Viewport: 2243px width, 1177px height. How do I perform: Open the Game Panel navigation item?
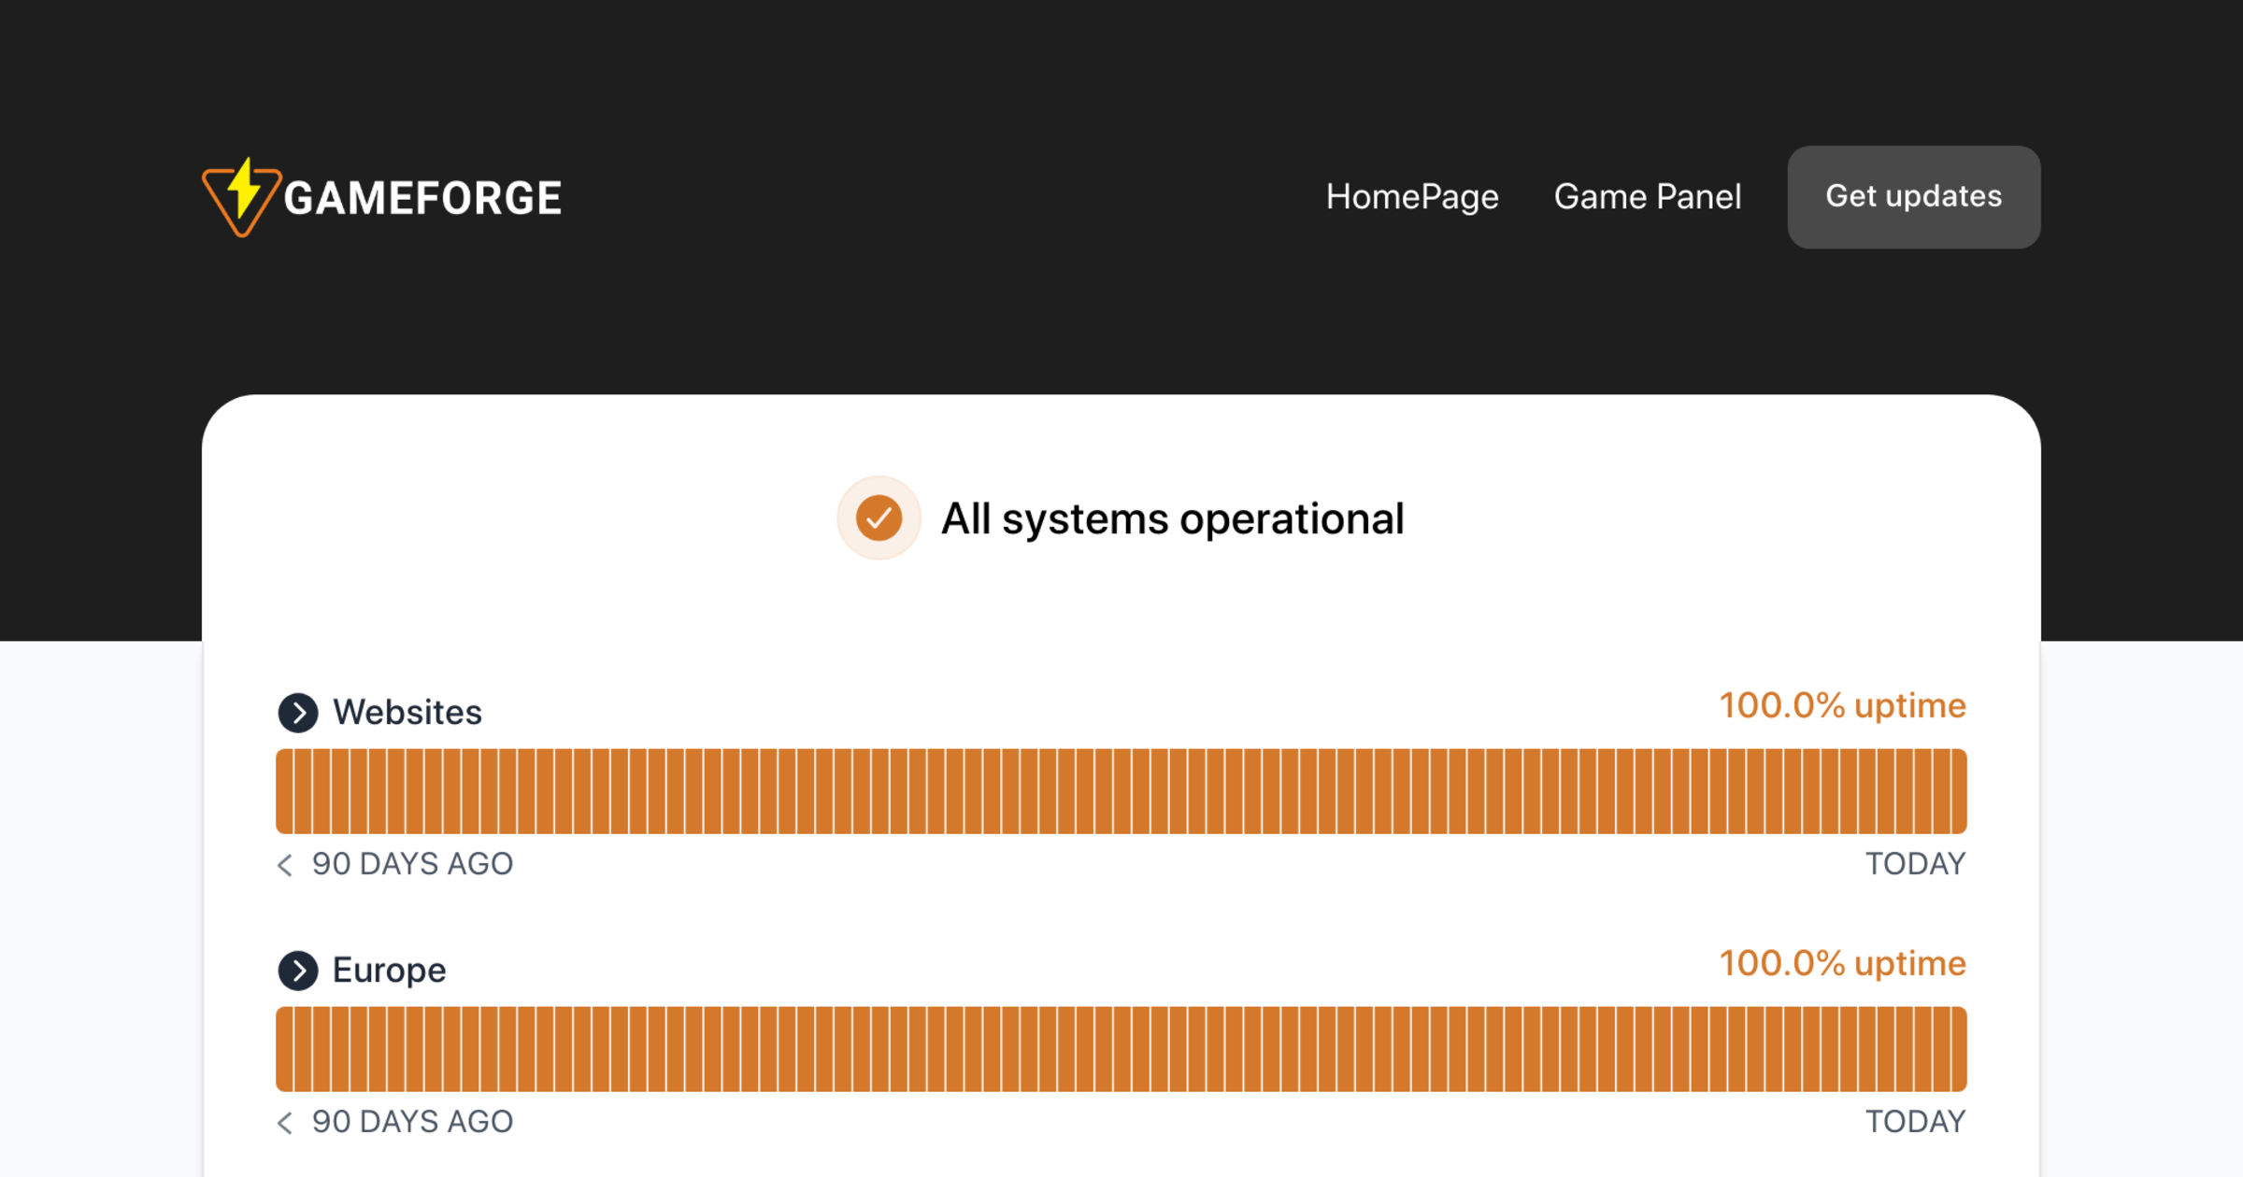1648,196
